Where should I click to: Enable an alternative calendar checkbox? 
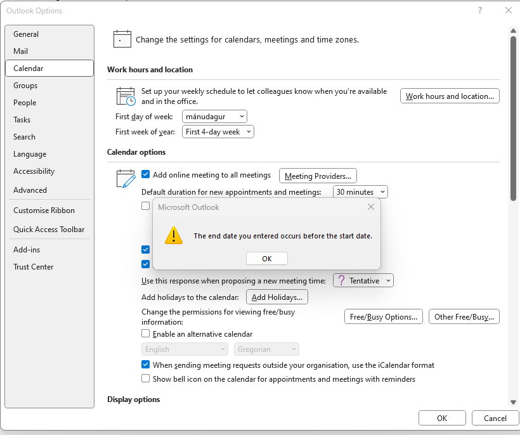point(145,333)
